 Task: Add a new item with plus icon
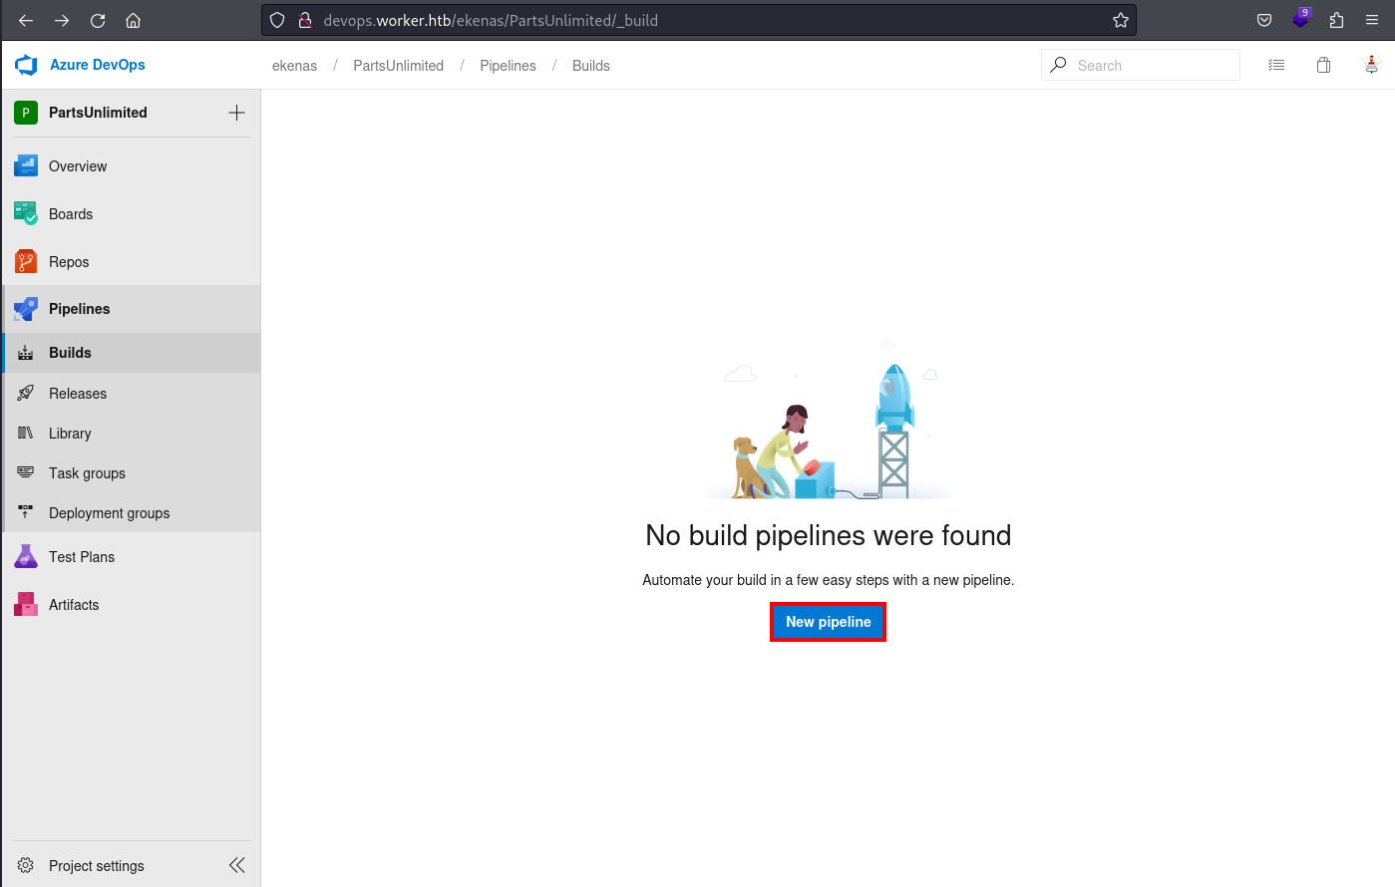click(x=236, y=113)
